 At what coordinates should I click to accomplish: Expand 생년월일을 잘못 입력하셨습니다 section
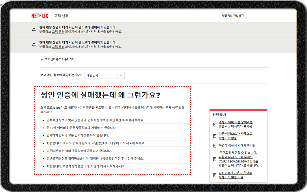tap(117, 158)
